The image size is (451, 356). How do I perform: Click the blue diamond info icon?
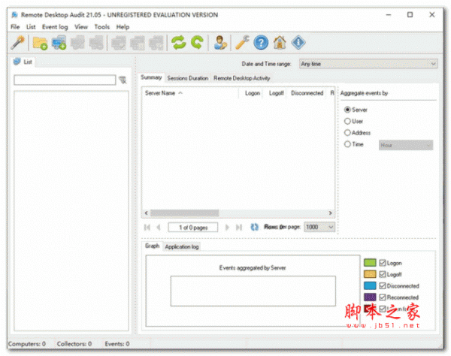coord(298,43)
